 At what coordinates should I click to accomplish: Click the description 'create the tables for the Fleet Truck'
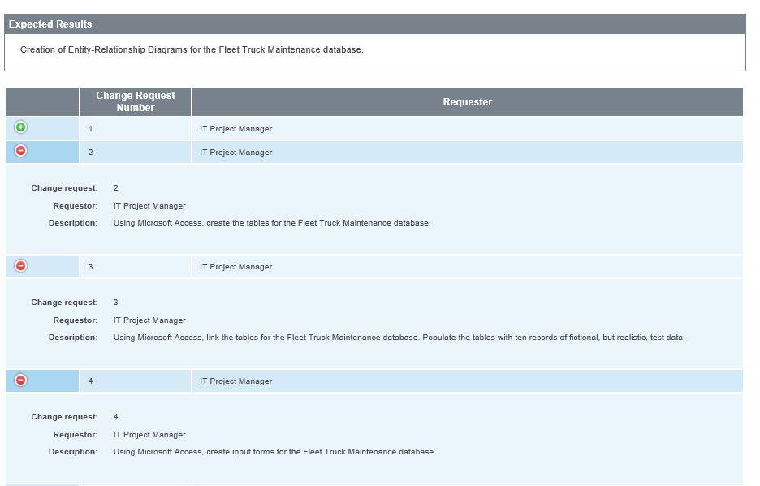pos(272,223)
